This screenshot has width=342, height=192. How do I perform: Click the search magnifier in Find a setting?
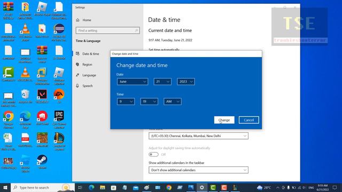pyautogui.click(x=137, y=30)
